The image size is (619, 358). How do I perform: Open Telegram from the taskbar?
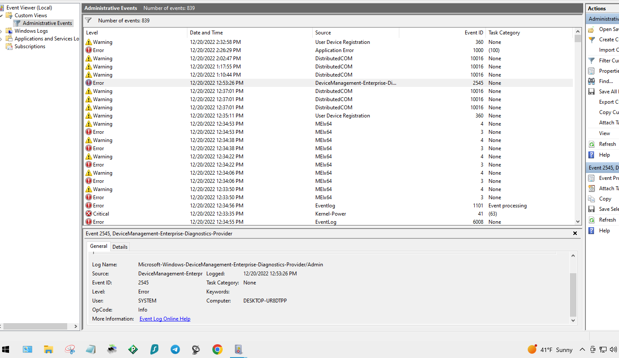pyautogui.click(x=175, y=349)
